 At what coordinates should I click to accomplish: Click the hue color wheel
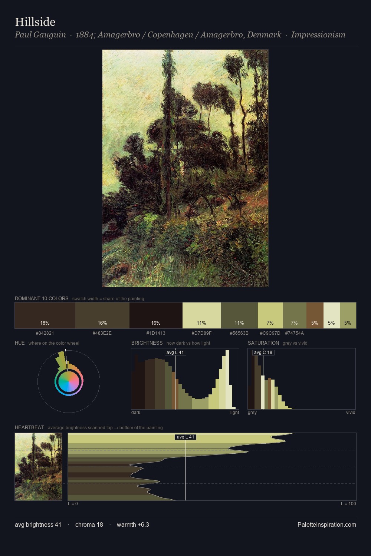pyautogui.click(x=69, y=381)
